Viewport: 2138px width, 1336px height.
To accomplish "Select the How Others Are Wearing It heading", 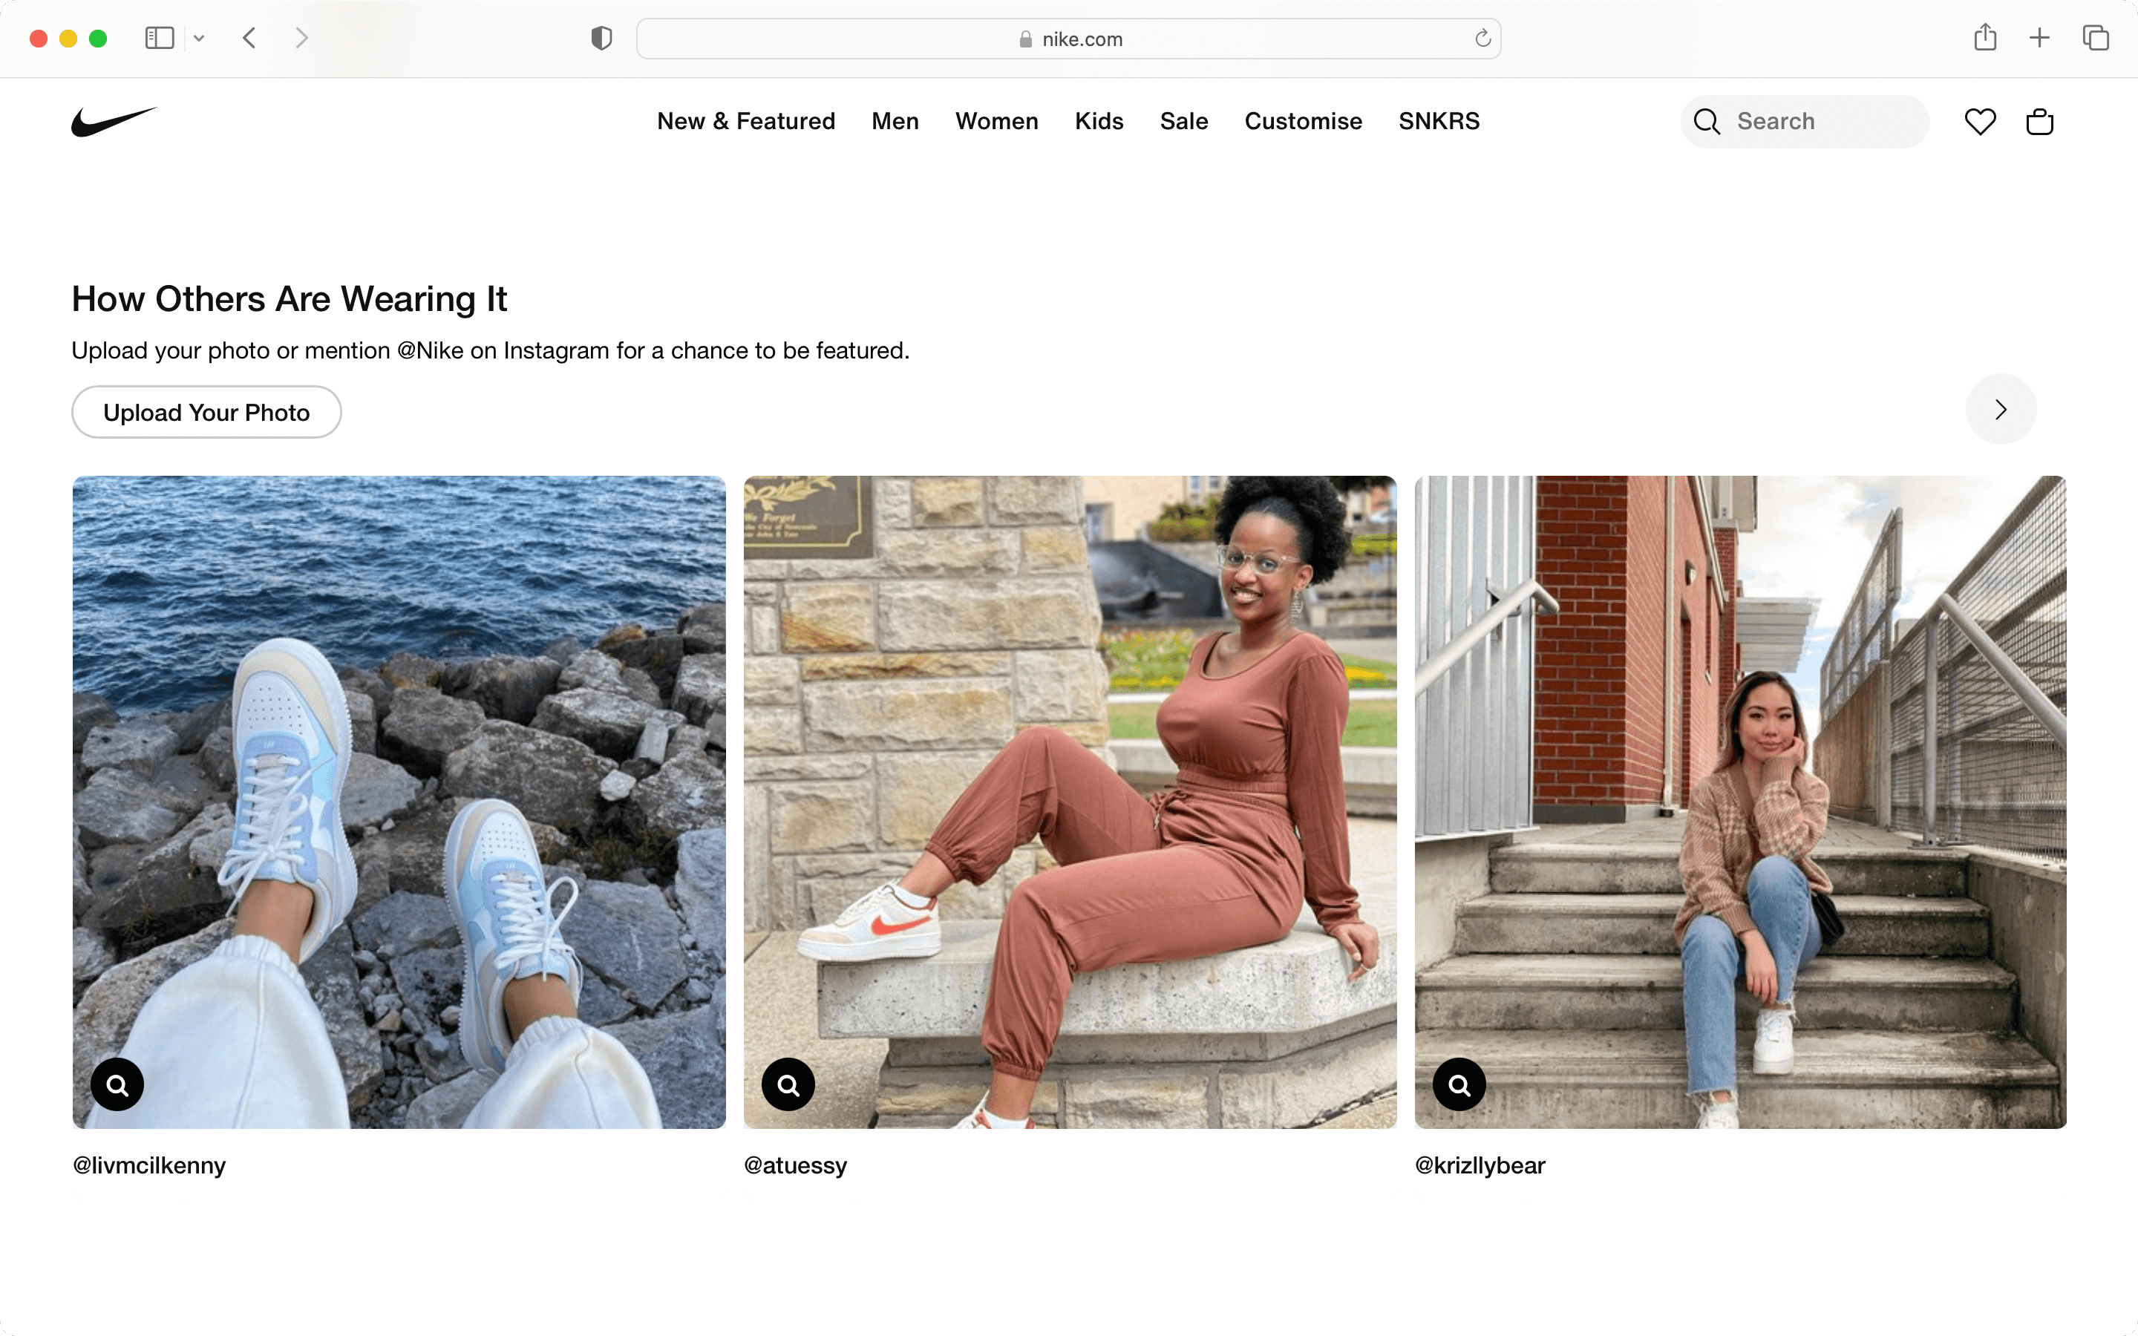I will tap(289, 298).
